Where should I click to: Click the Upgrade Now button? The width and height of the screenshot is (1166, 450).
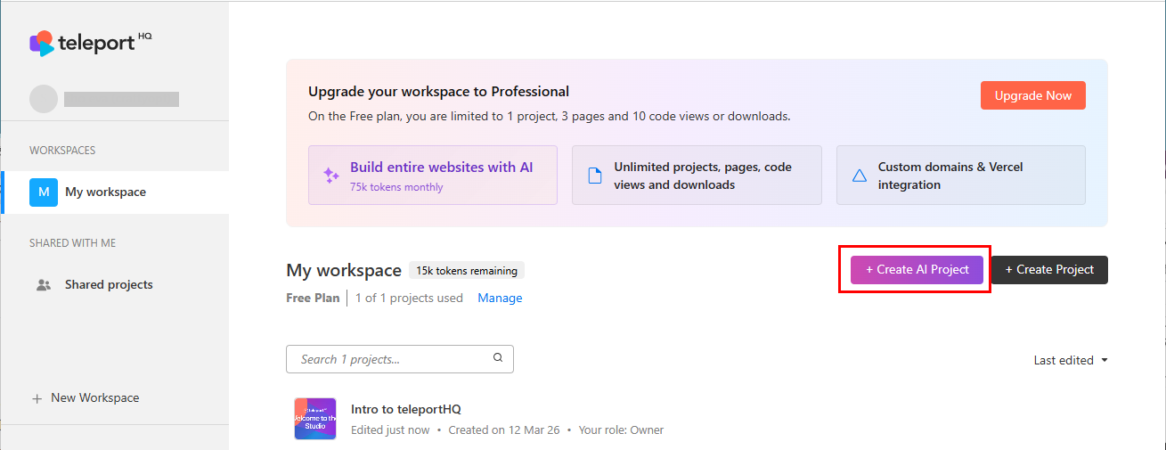[x=1032, y=95]
